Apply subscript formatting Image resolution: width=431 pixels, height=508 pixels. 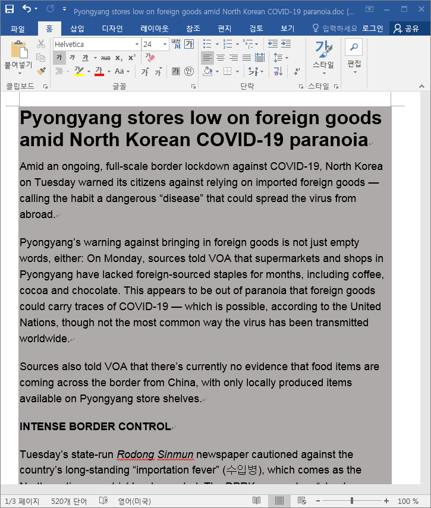(119, 58)
